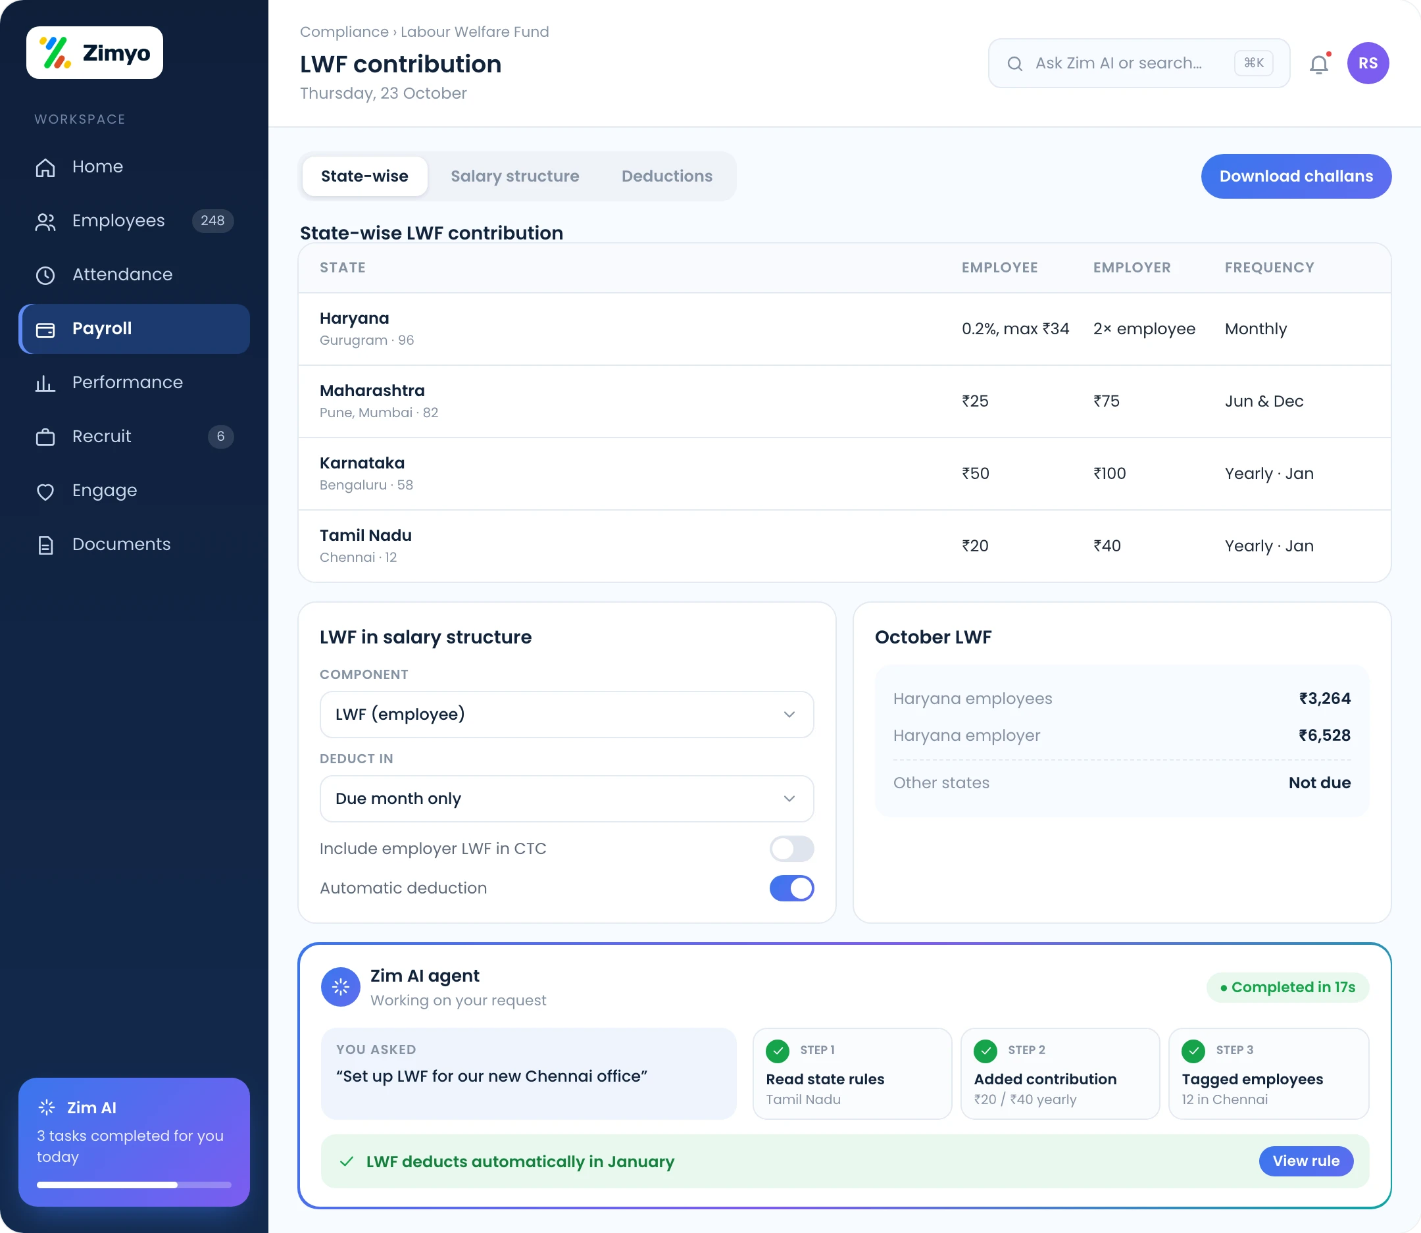
Task: Select the Haryana state row
Action: click(844, 329)
